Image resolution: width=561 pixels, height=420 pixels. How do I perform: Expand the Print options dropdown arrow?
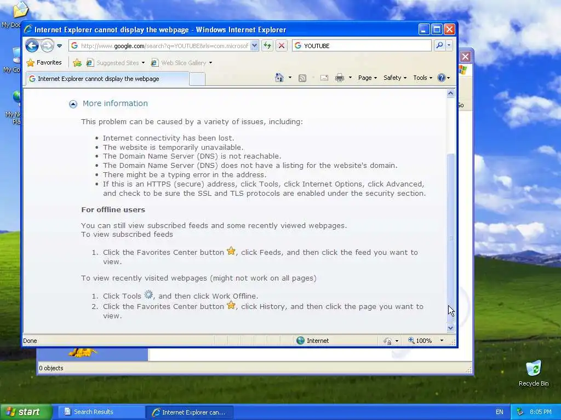point(350,78)
